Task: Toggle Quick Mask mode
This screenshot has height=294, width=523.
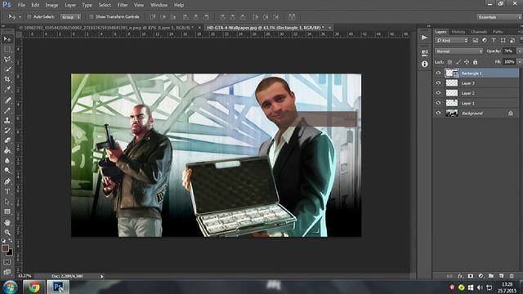Action: (7, 262)
